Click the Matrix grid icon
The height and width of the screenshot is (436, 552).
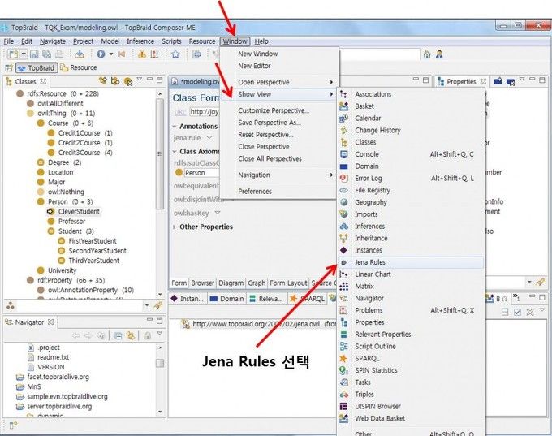pyautogui.click(x=343, y=287)
